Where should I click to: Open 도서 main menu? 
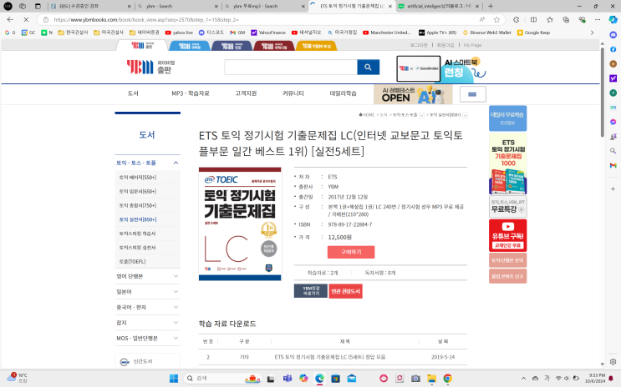click(x=133, y=93)
